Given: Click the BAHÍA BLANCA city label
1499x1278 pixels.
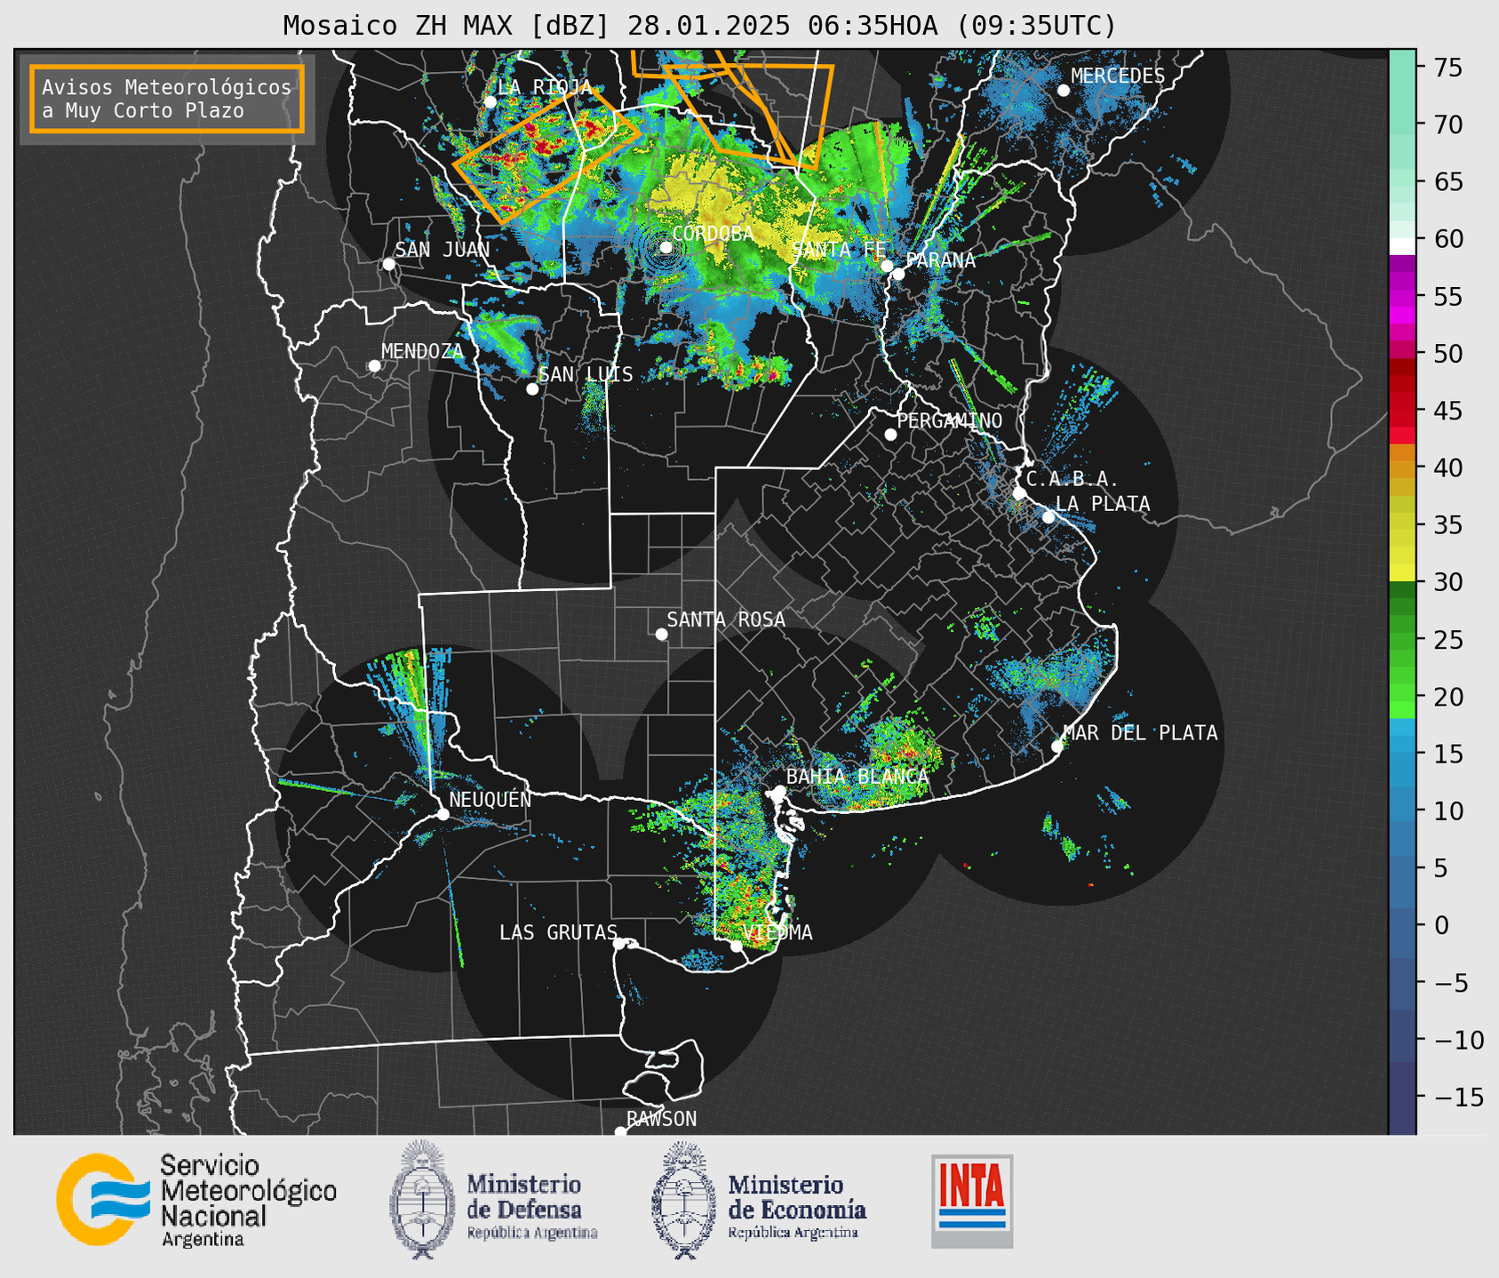Looking at the screenshot, I should pyautogui.click(x=857, y=777).
